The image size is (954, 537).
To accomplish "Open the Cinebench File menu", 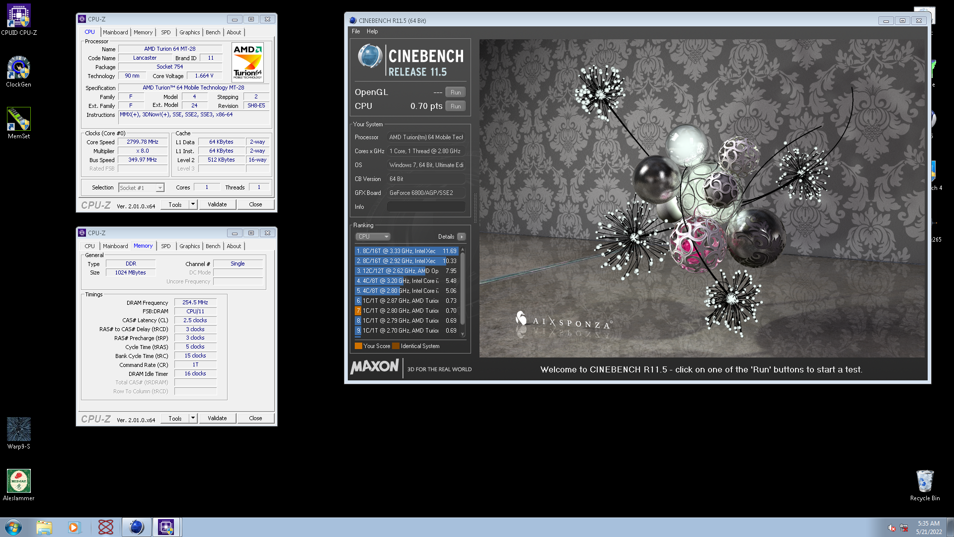I will (356, 31).
